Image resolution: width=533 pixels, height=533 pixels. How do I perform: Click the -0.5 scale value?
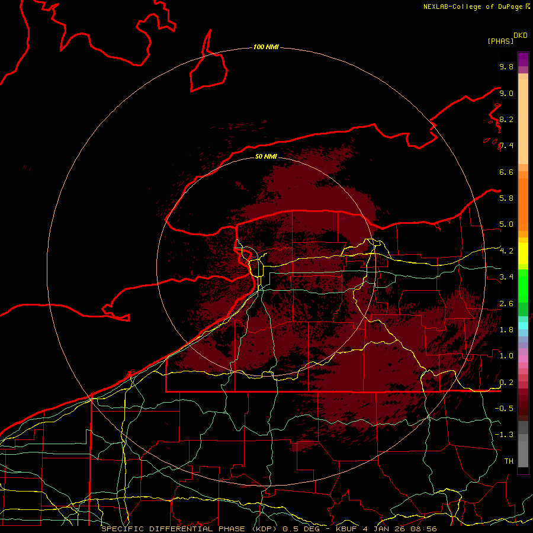pyautogui.click(x=504, y=408)
